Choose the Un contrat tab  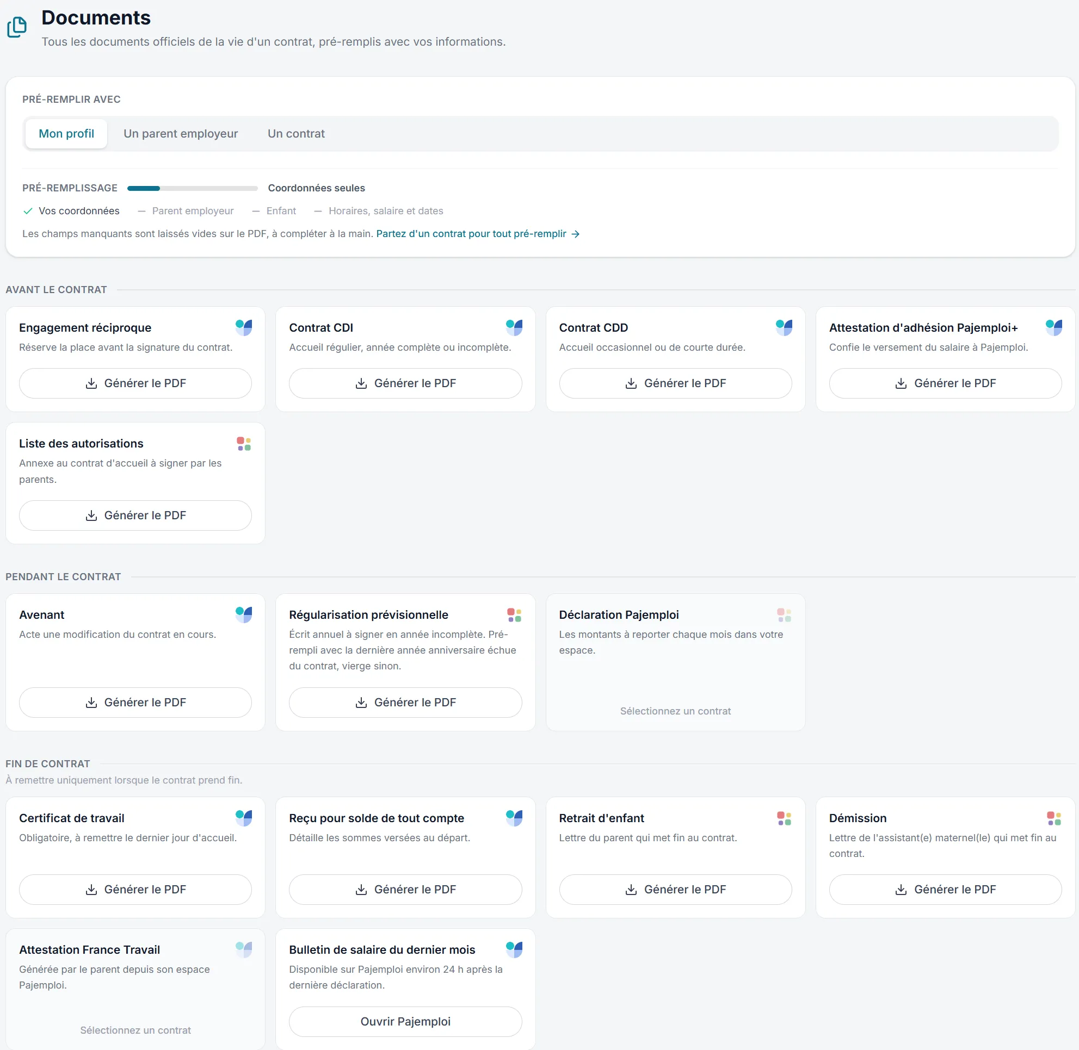tap(296, 133)
